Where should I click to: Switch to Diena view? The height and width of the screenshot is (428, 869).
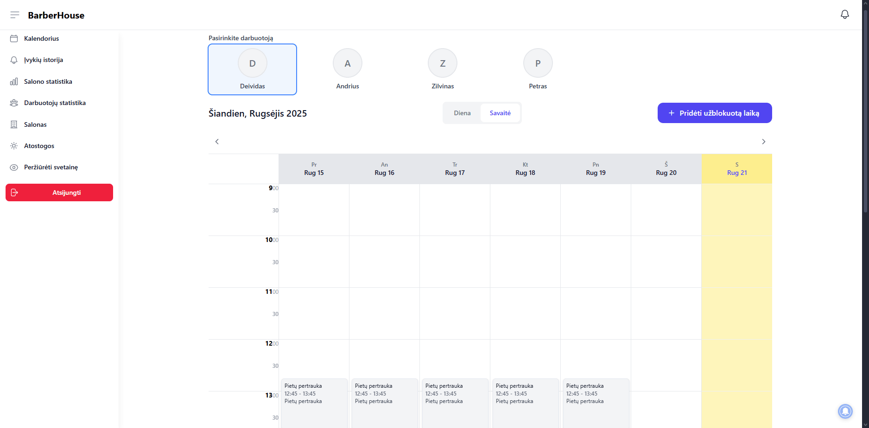pyautogui.click(x=462, y=113)
